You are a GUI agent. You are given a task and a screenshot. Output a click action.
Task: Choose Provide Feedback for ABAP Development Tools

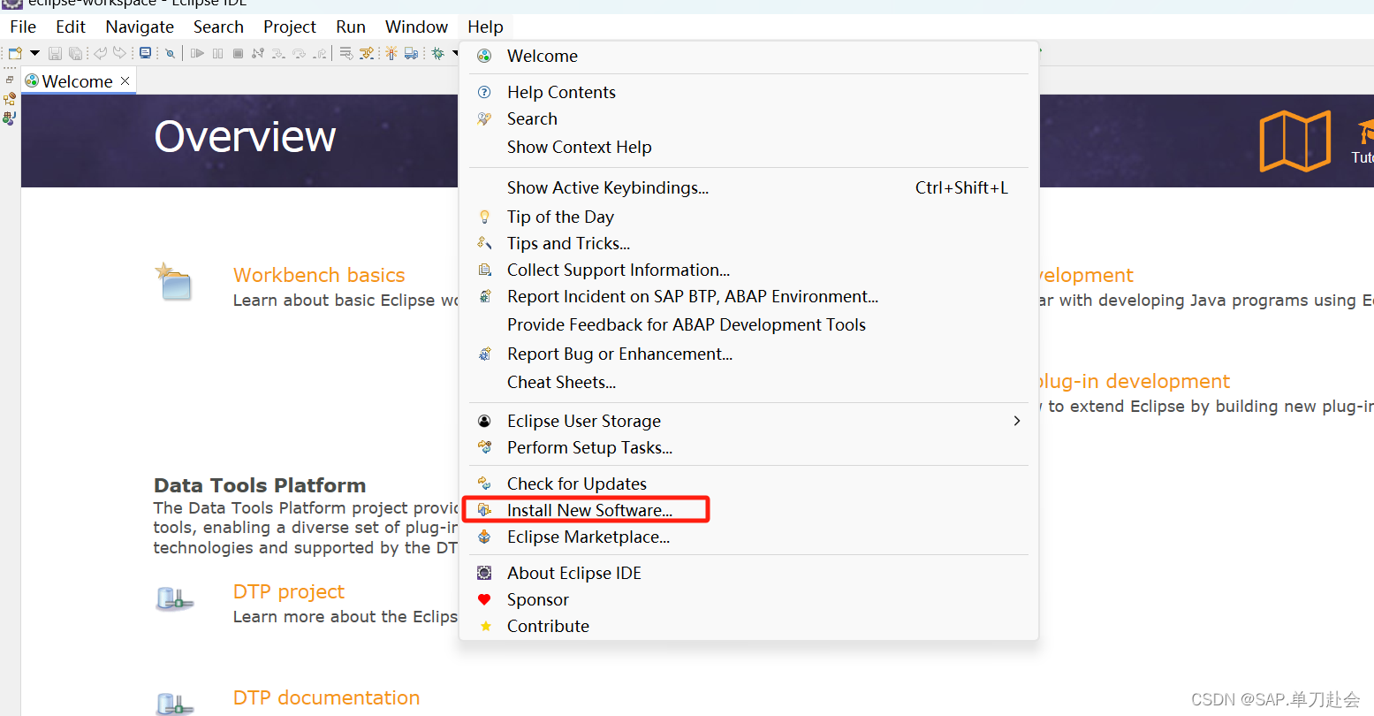pos(748,324)
